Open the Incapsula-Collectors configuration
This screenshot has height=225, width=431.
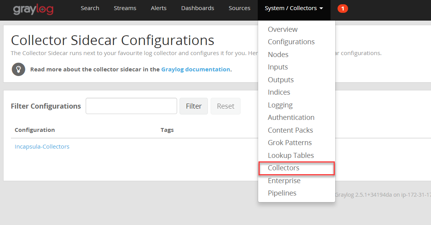(x=42, y=146)
